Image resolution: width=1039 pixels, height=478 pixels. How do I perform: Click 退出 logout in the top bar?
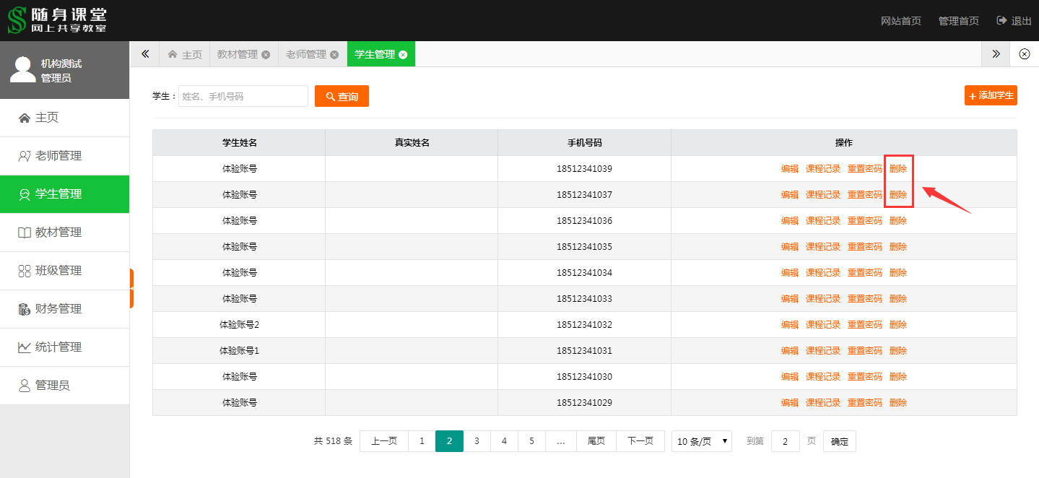tap(1014, 21)
